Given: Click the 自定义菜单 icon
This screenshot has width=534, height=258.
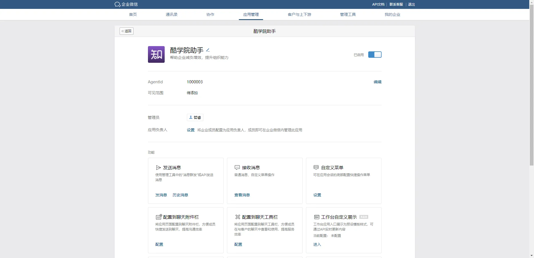Looking at the screenshot, I should 316,167.
